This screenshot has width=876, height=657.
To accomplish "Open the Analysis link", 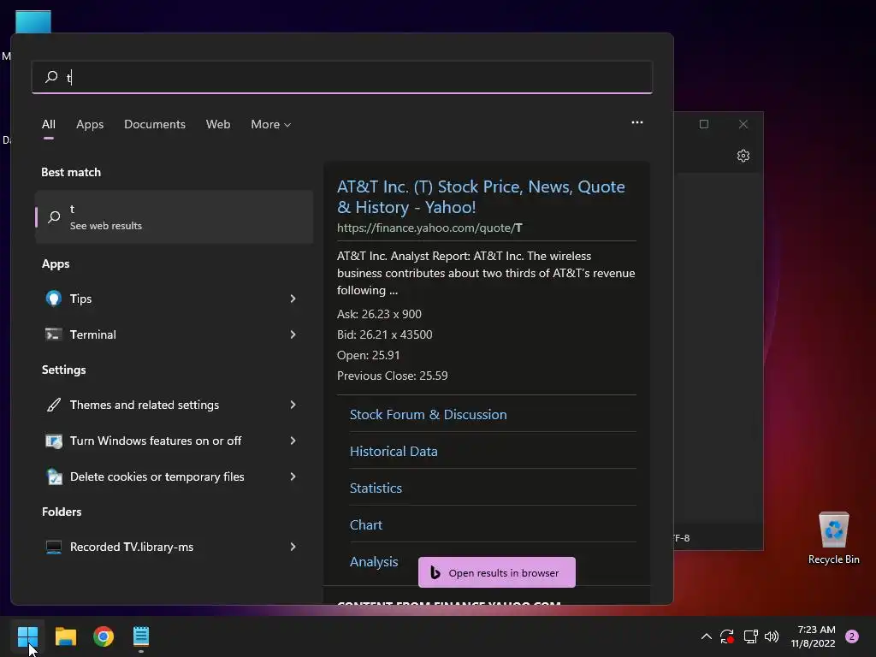I will tap(374, 562).
